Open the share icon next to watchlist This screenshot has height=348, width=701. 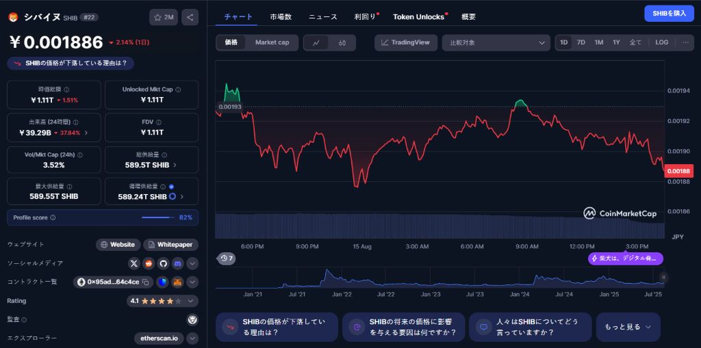coord(190,17)
